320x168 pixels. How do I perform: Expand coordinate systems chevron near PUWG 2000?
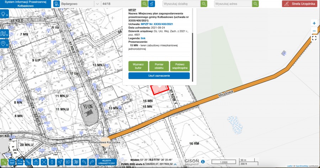(x=175, y=164)
